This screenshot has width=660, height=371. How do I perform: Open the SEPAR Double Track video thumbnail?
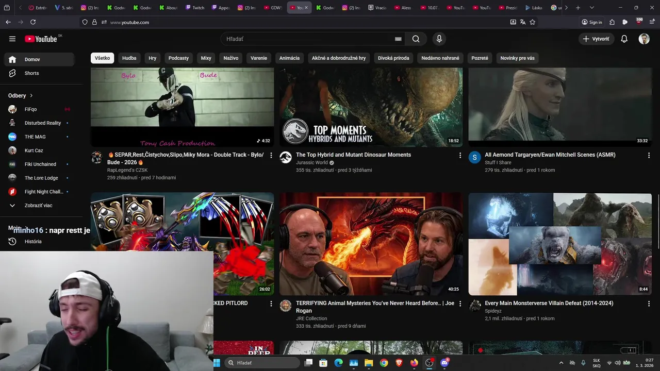coord(182,107)
